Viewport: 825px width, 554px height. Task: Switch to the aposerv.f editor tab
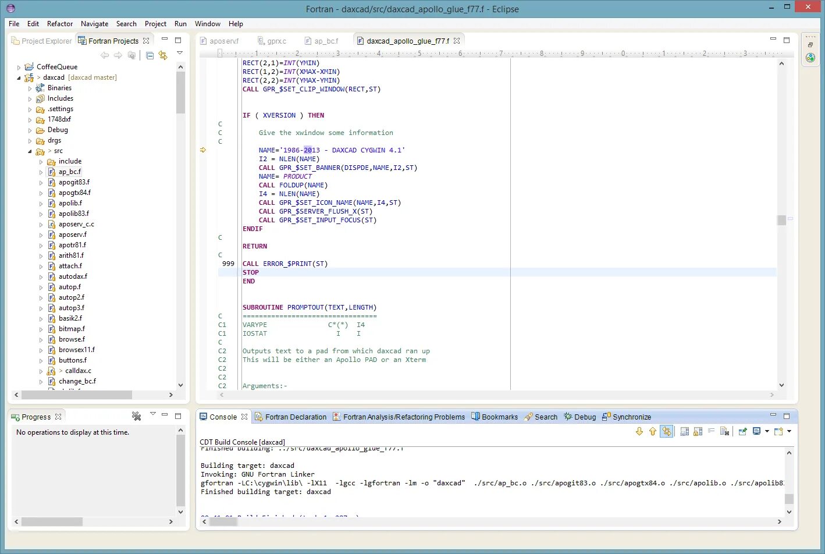[224, 41]
